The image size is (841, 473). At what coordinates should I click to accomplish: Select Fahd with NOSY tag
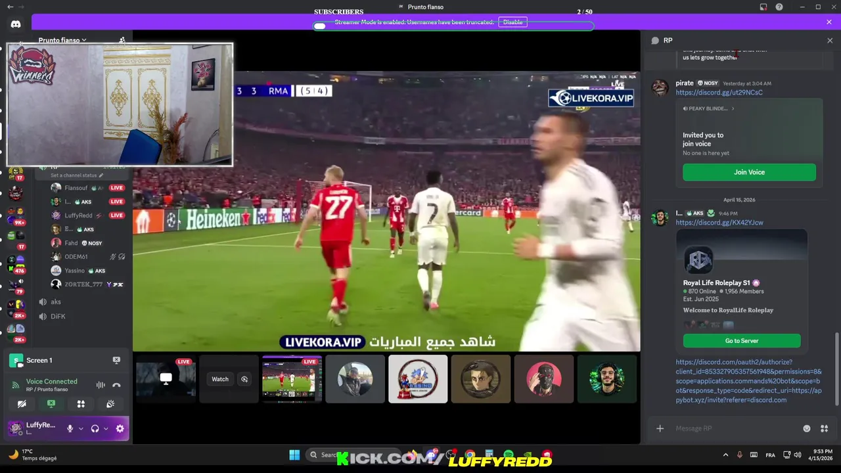pyautogui.click(x=88, y=243)
